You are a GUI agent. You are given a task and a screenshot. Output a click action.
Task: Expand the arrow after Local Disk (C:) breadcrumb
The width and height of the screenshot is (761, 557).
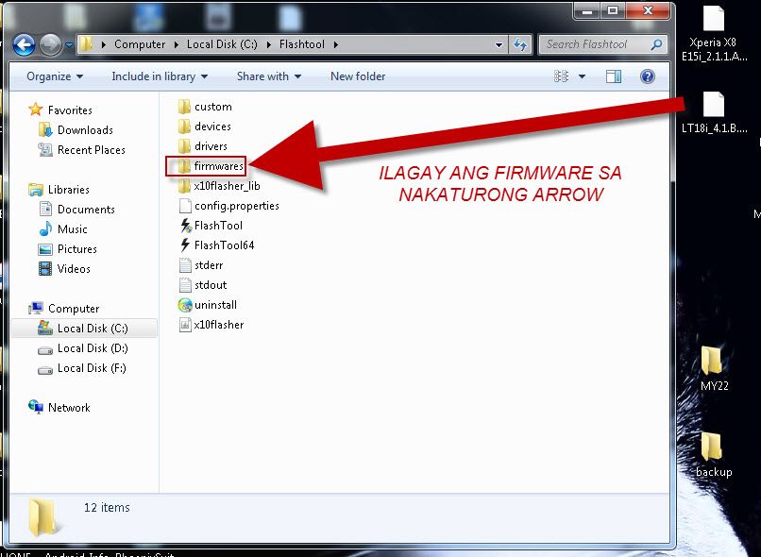pyautogui.click(x=268, y=44)
